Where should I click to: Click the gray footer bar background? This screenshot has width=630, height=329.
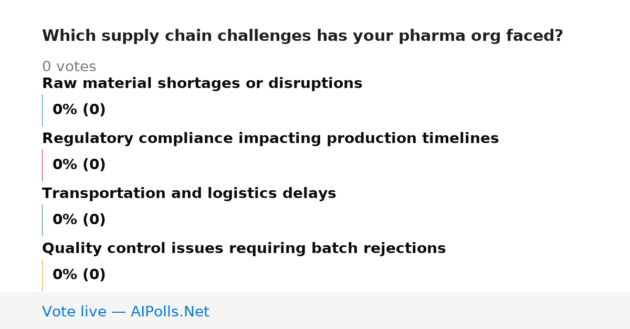[420, 311]
